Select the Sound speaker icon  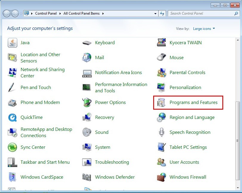pos(87,132)
